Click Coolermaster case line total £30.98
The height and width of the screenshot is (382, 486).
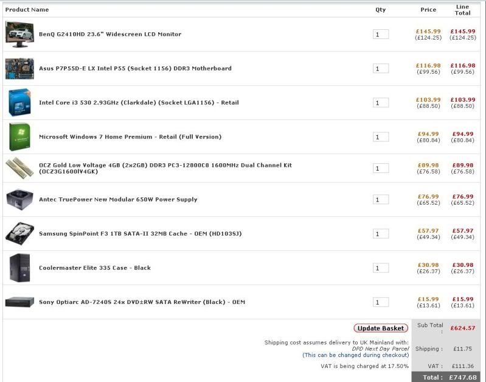(463, 265)
